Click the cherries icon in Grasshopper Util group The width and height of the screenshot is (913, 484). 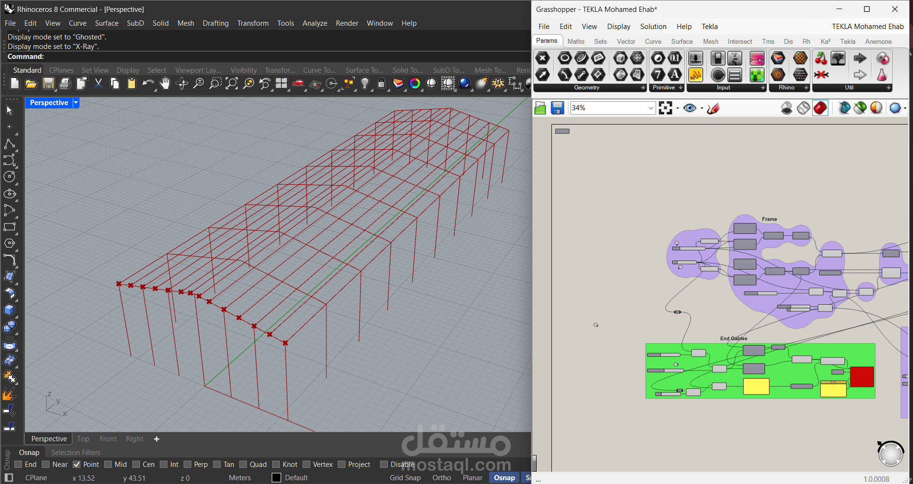click(821, 58)
